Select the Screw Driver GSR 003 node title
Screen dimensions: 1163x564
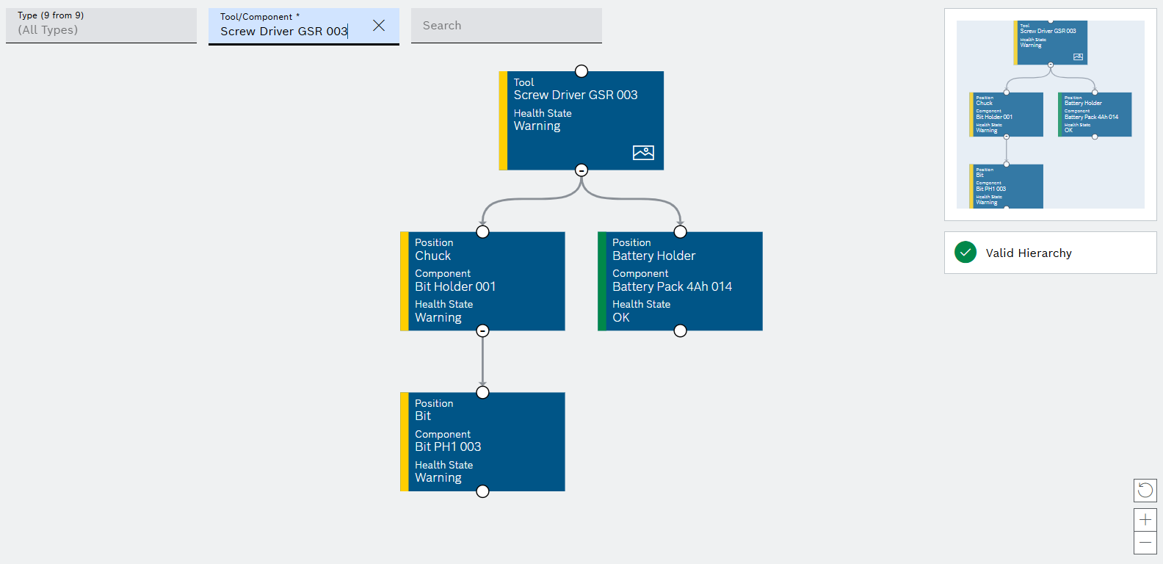tap(576, 95)
